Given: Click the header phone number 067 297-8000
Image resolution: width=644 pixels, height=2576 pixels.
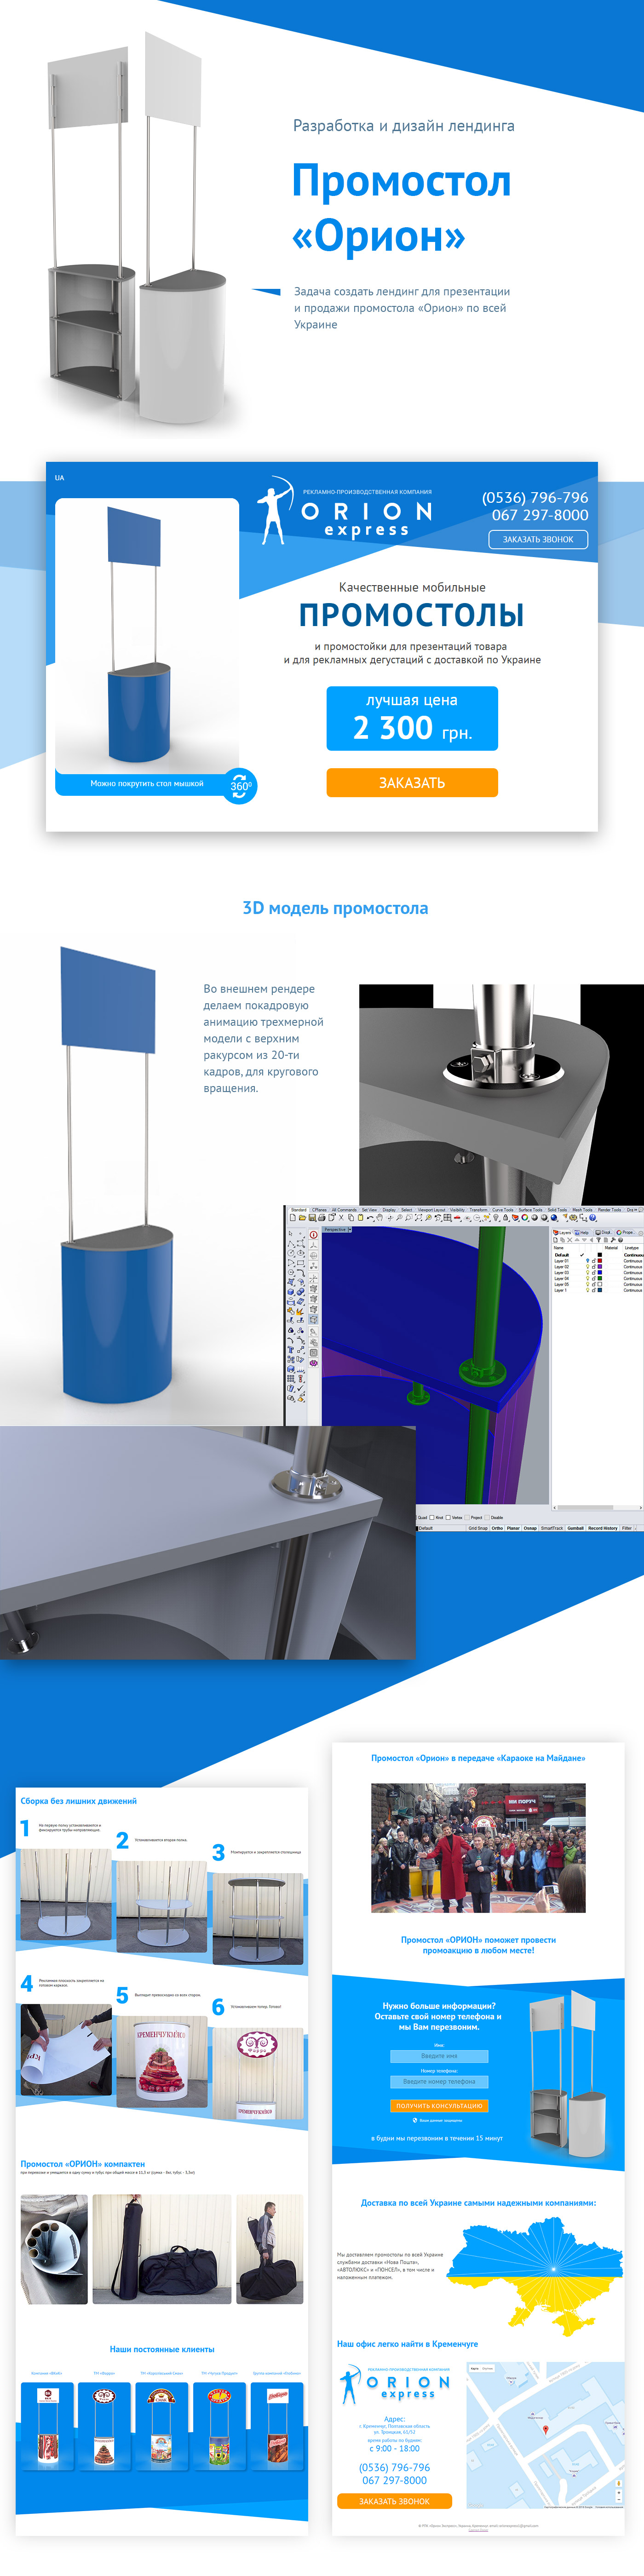Looking at the screenshot, I should tap(540, 515).
